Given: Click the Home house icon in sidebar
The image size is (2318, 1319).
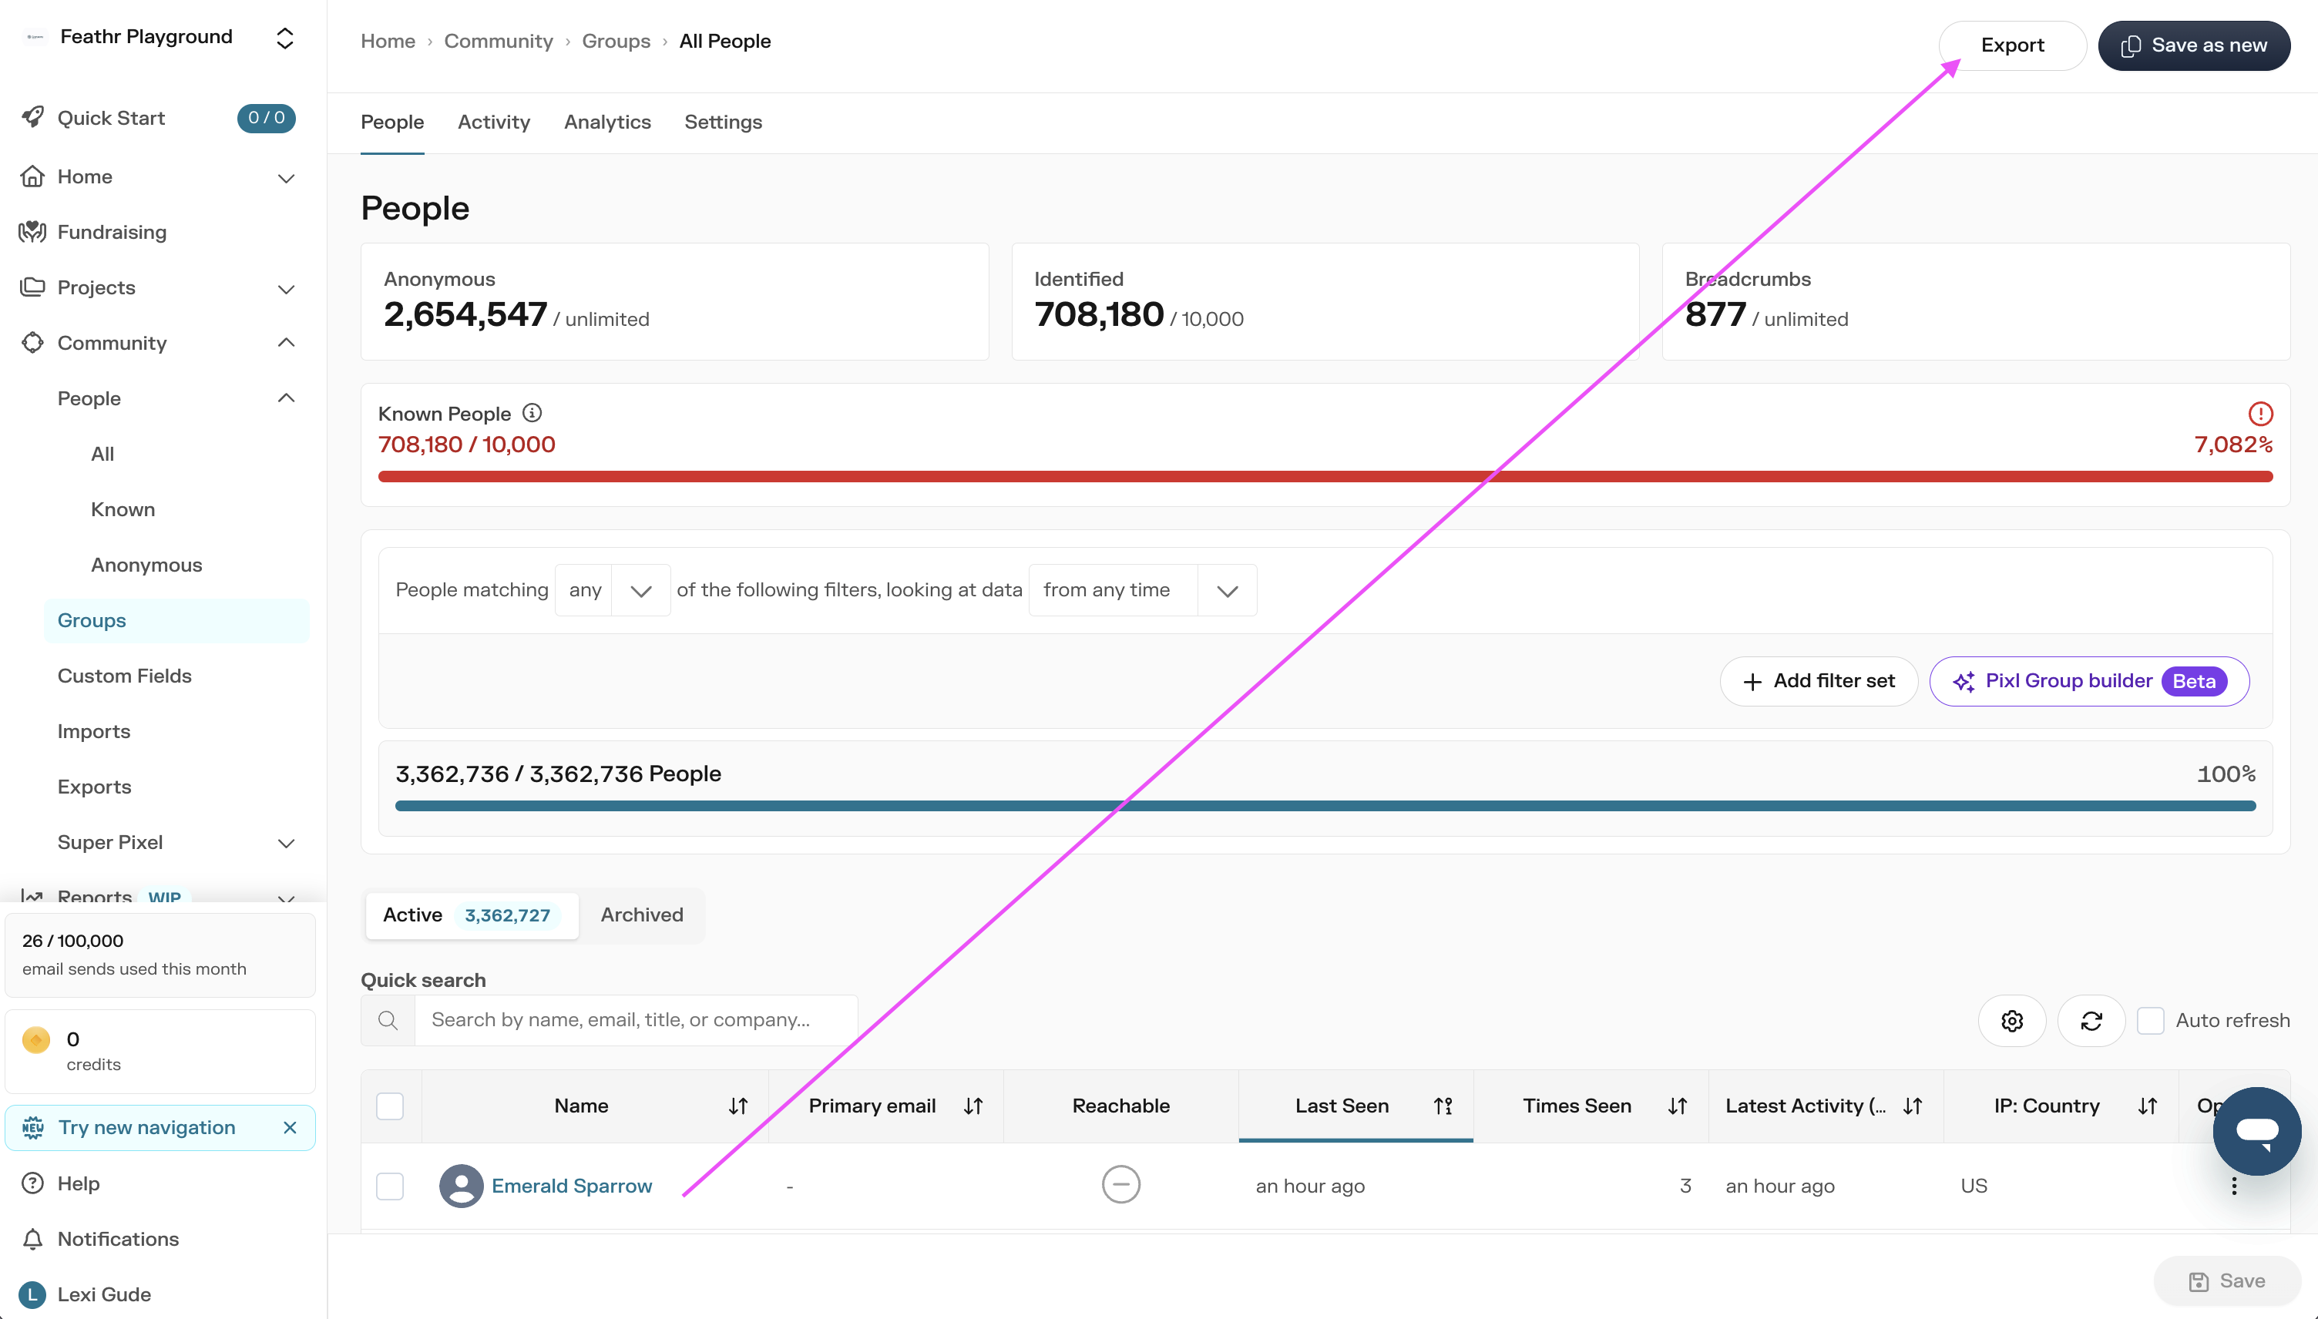Looking at the screenshot, I should [32, 176].
